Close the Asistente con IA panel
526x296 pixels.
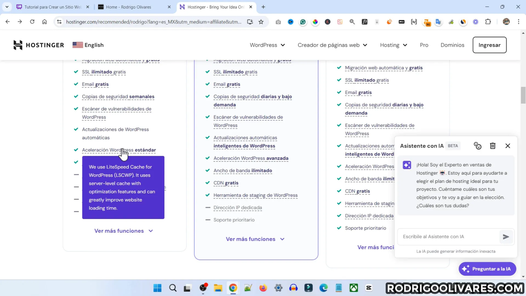[508, 146]
